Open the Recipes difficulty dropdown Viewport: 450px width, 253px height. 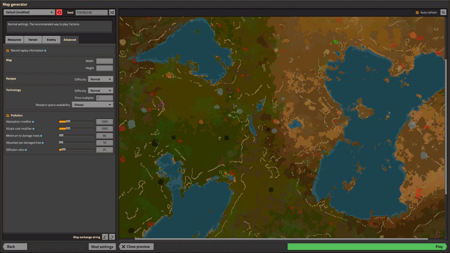click(101, 79)
